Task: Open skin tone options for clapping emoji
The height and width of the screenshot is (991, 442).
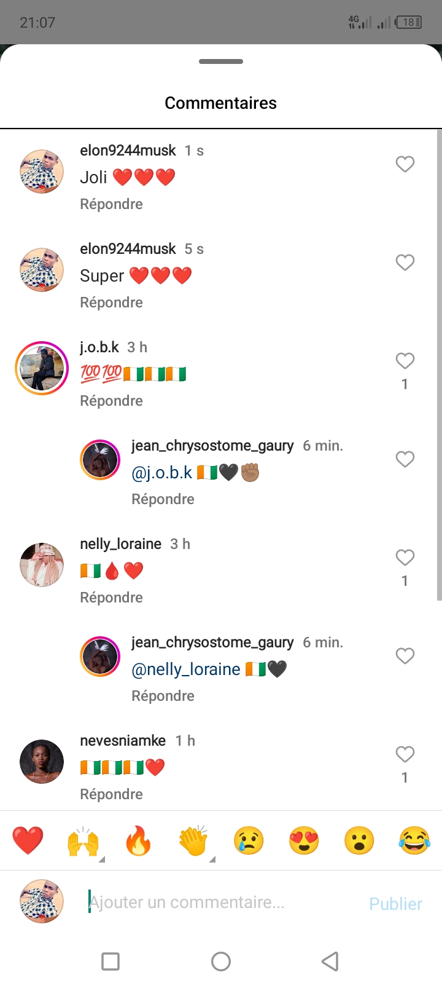Action: point(212,859)
